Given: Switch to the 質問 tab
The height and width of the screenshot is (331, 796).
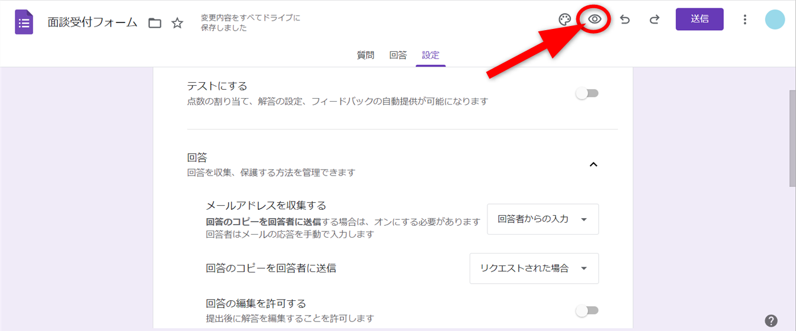Looking at the screenshot, I should point(365,56).
